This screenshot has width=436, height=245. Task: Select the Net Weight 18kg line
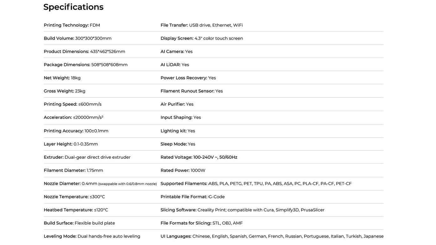pos(62,78)
